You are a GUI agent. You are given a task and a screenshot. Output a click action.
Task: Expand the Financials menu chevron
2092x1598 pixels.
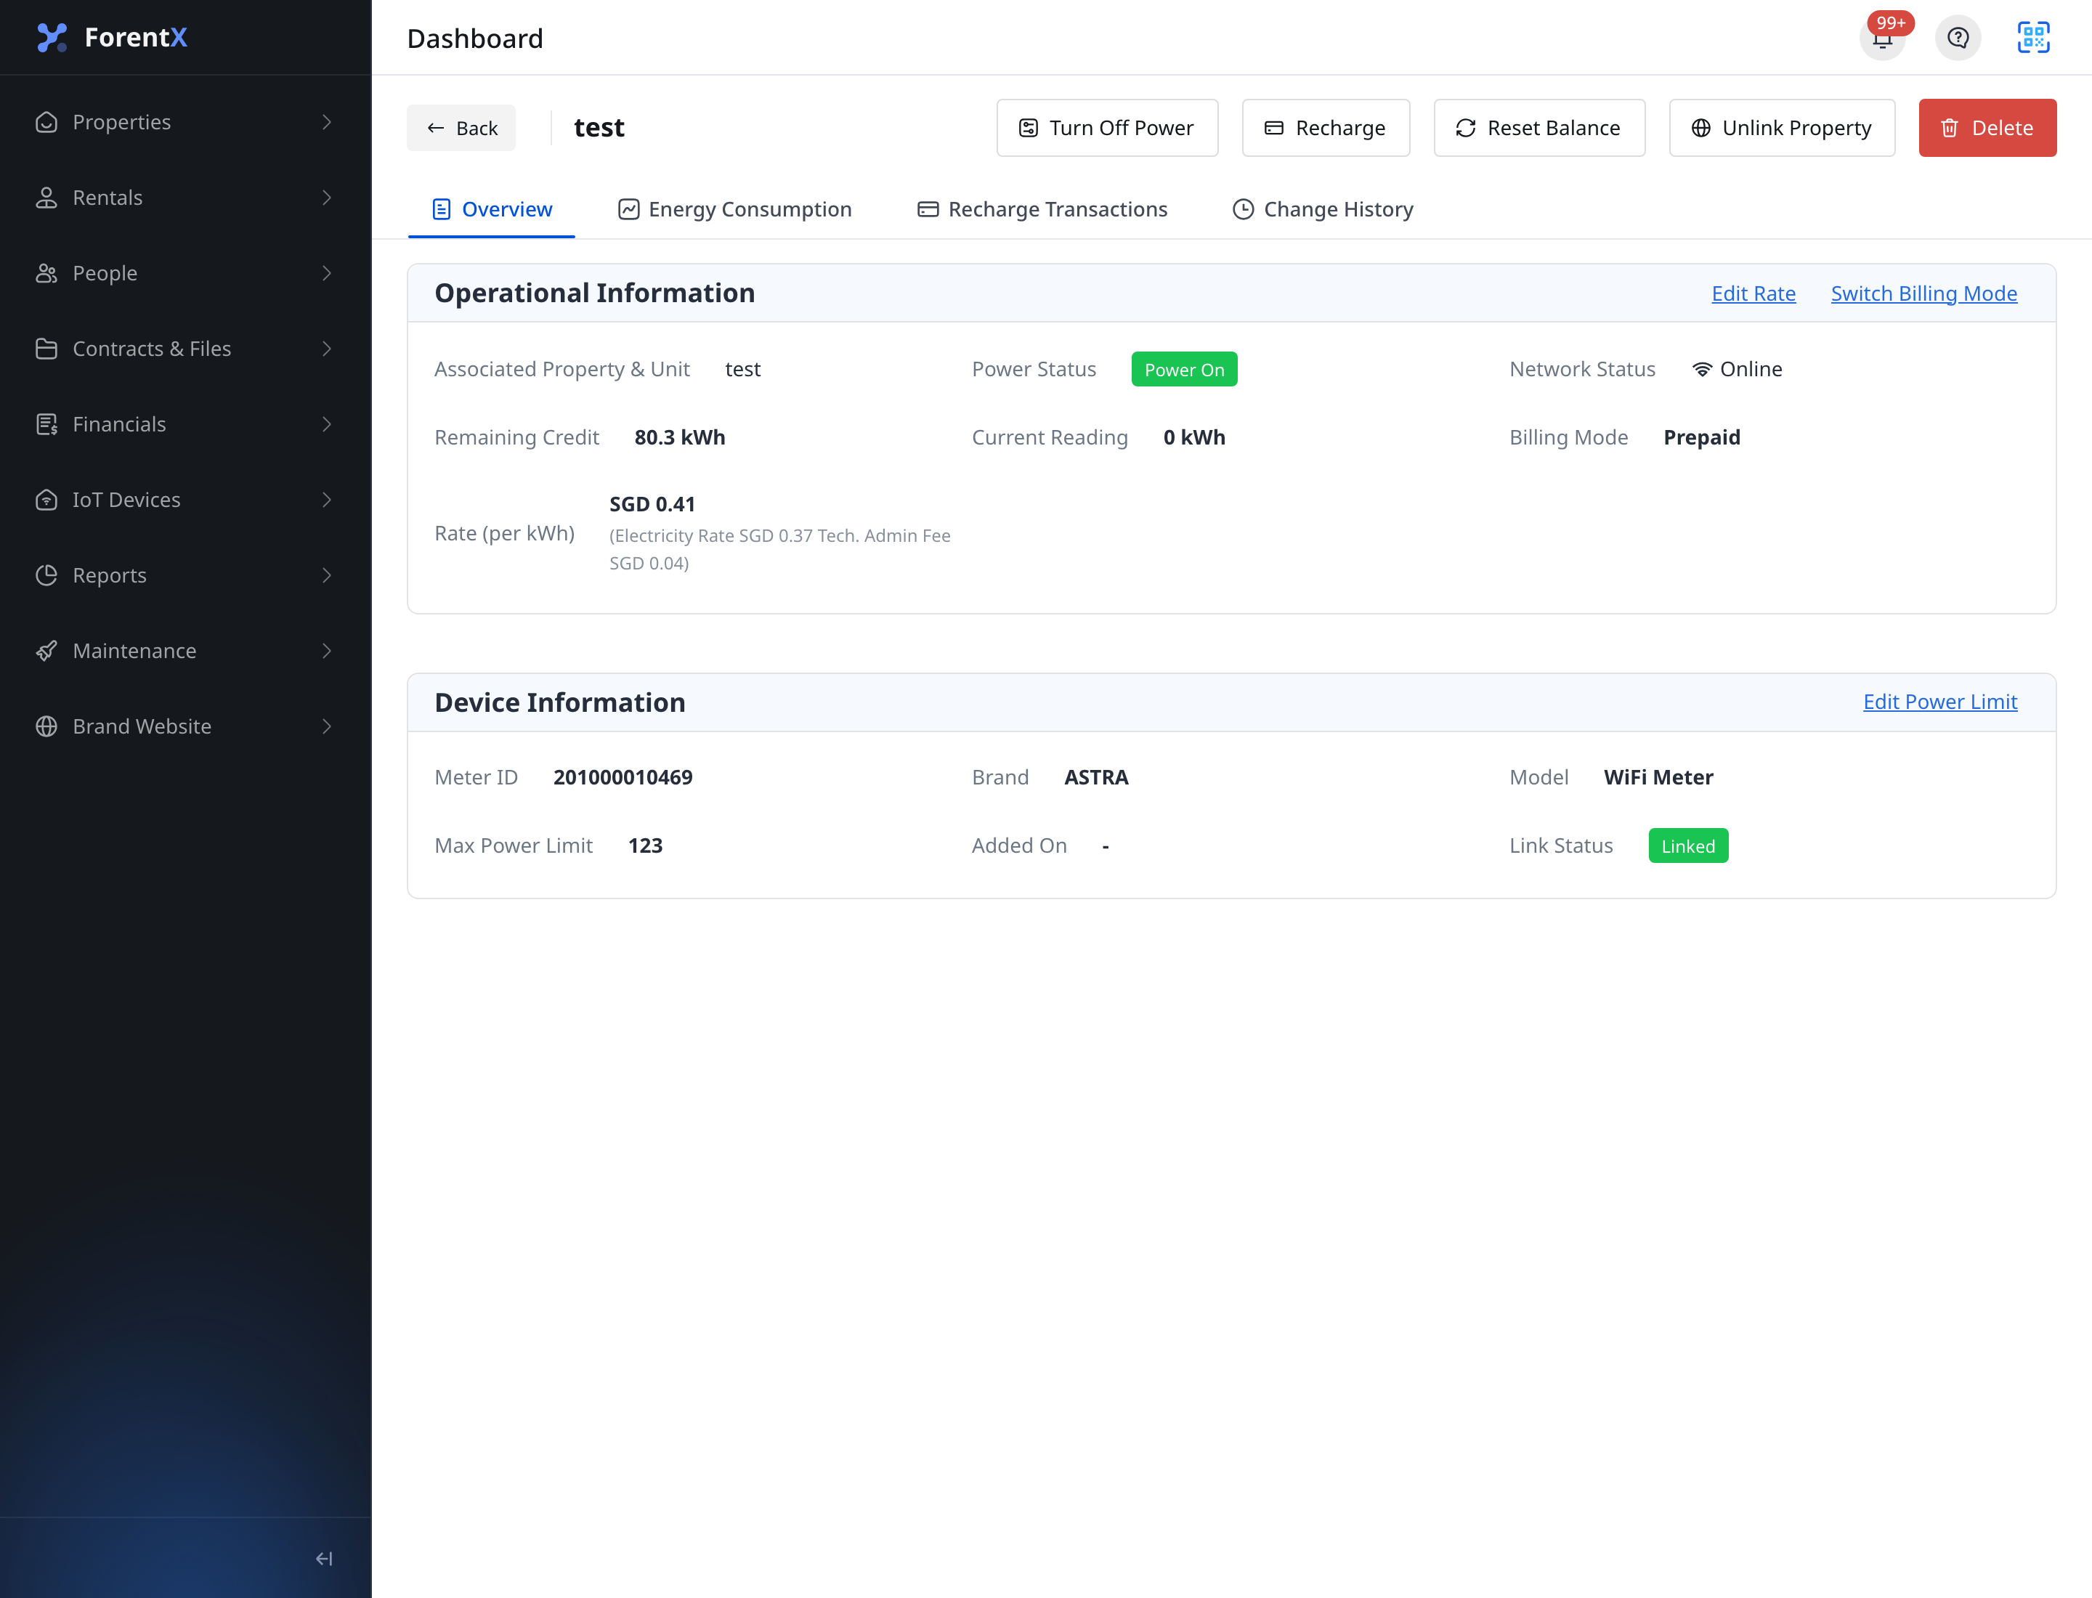pyautogui.click(x=326, y=424)
